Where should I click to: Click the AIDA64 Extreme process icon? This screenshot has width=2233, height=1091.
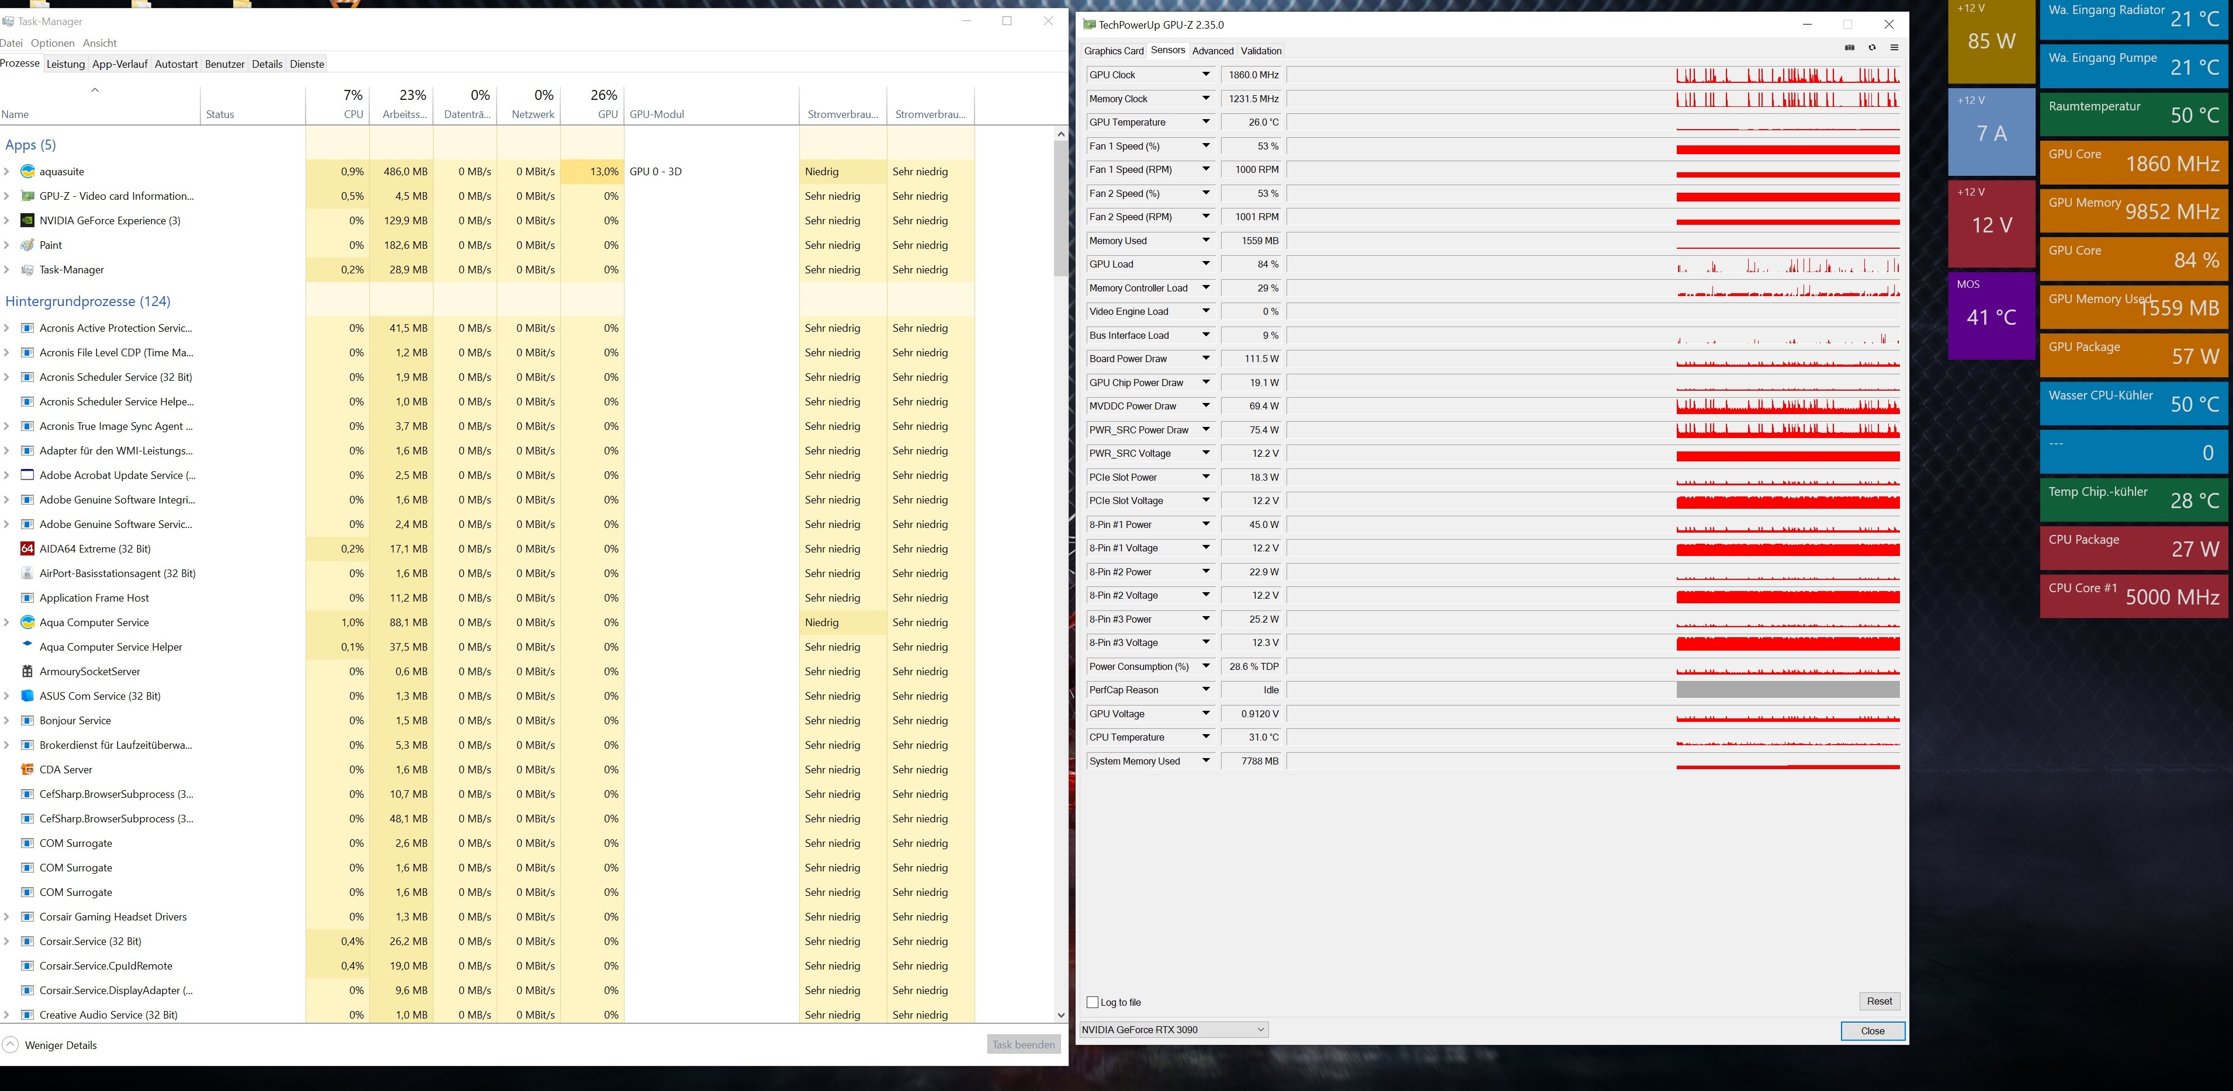click(27, 548)
